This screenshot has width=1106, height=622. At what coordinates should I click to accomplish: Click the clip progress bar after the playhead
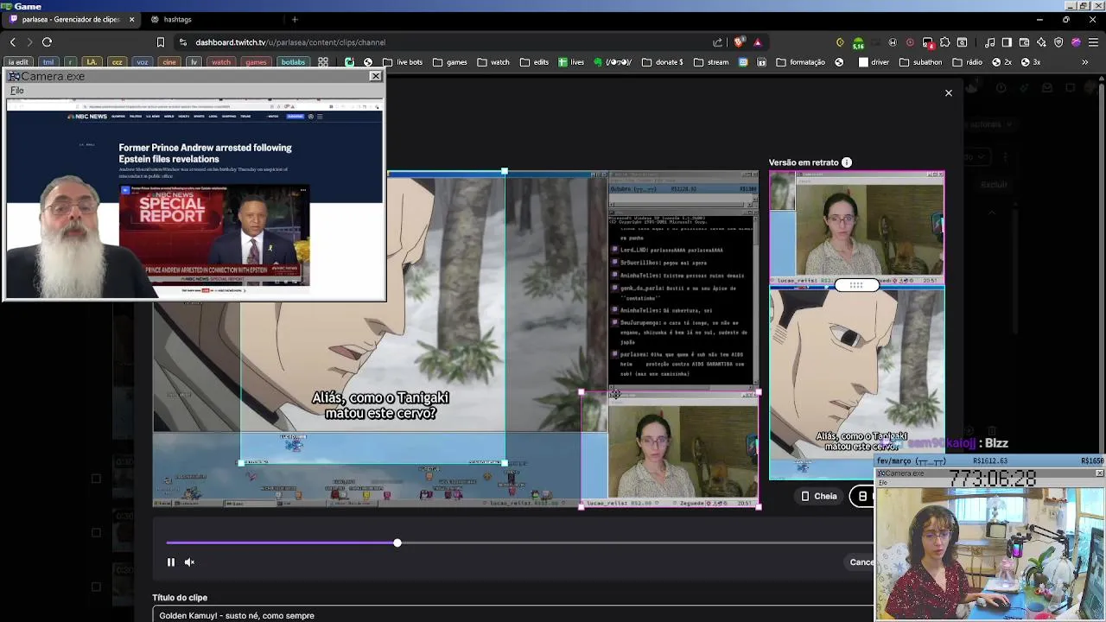click(635, 543)
